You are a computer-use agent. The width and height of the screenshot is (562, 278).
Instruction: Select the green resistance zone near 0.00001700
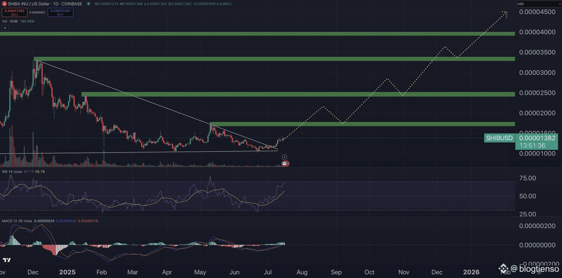click(x=362, y=124)
